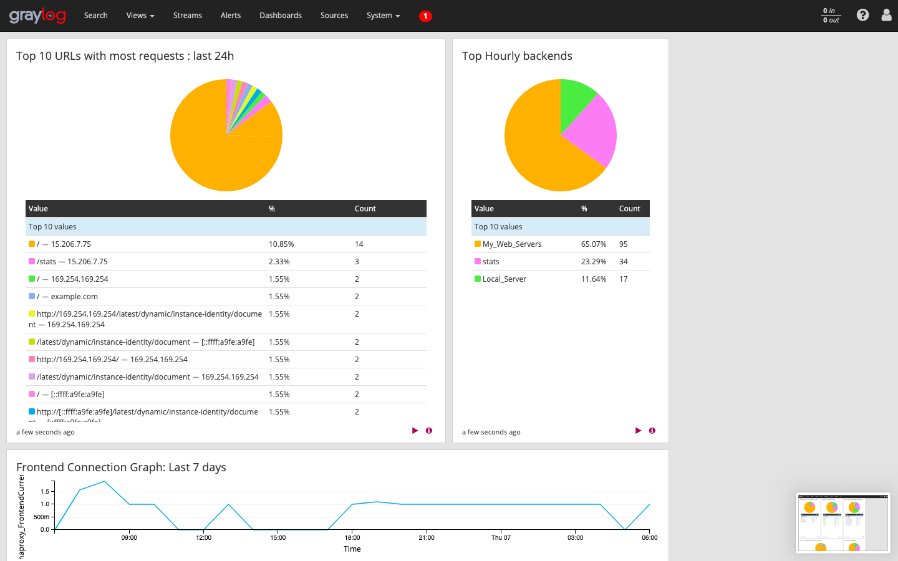Click orange swatch for My_Web_Servers
Viewport: 898px width, 561px height.
(x=478, y=244)
